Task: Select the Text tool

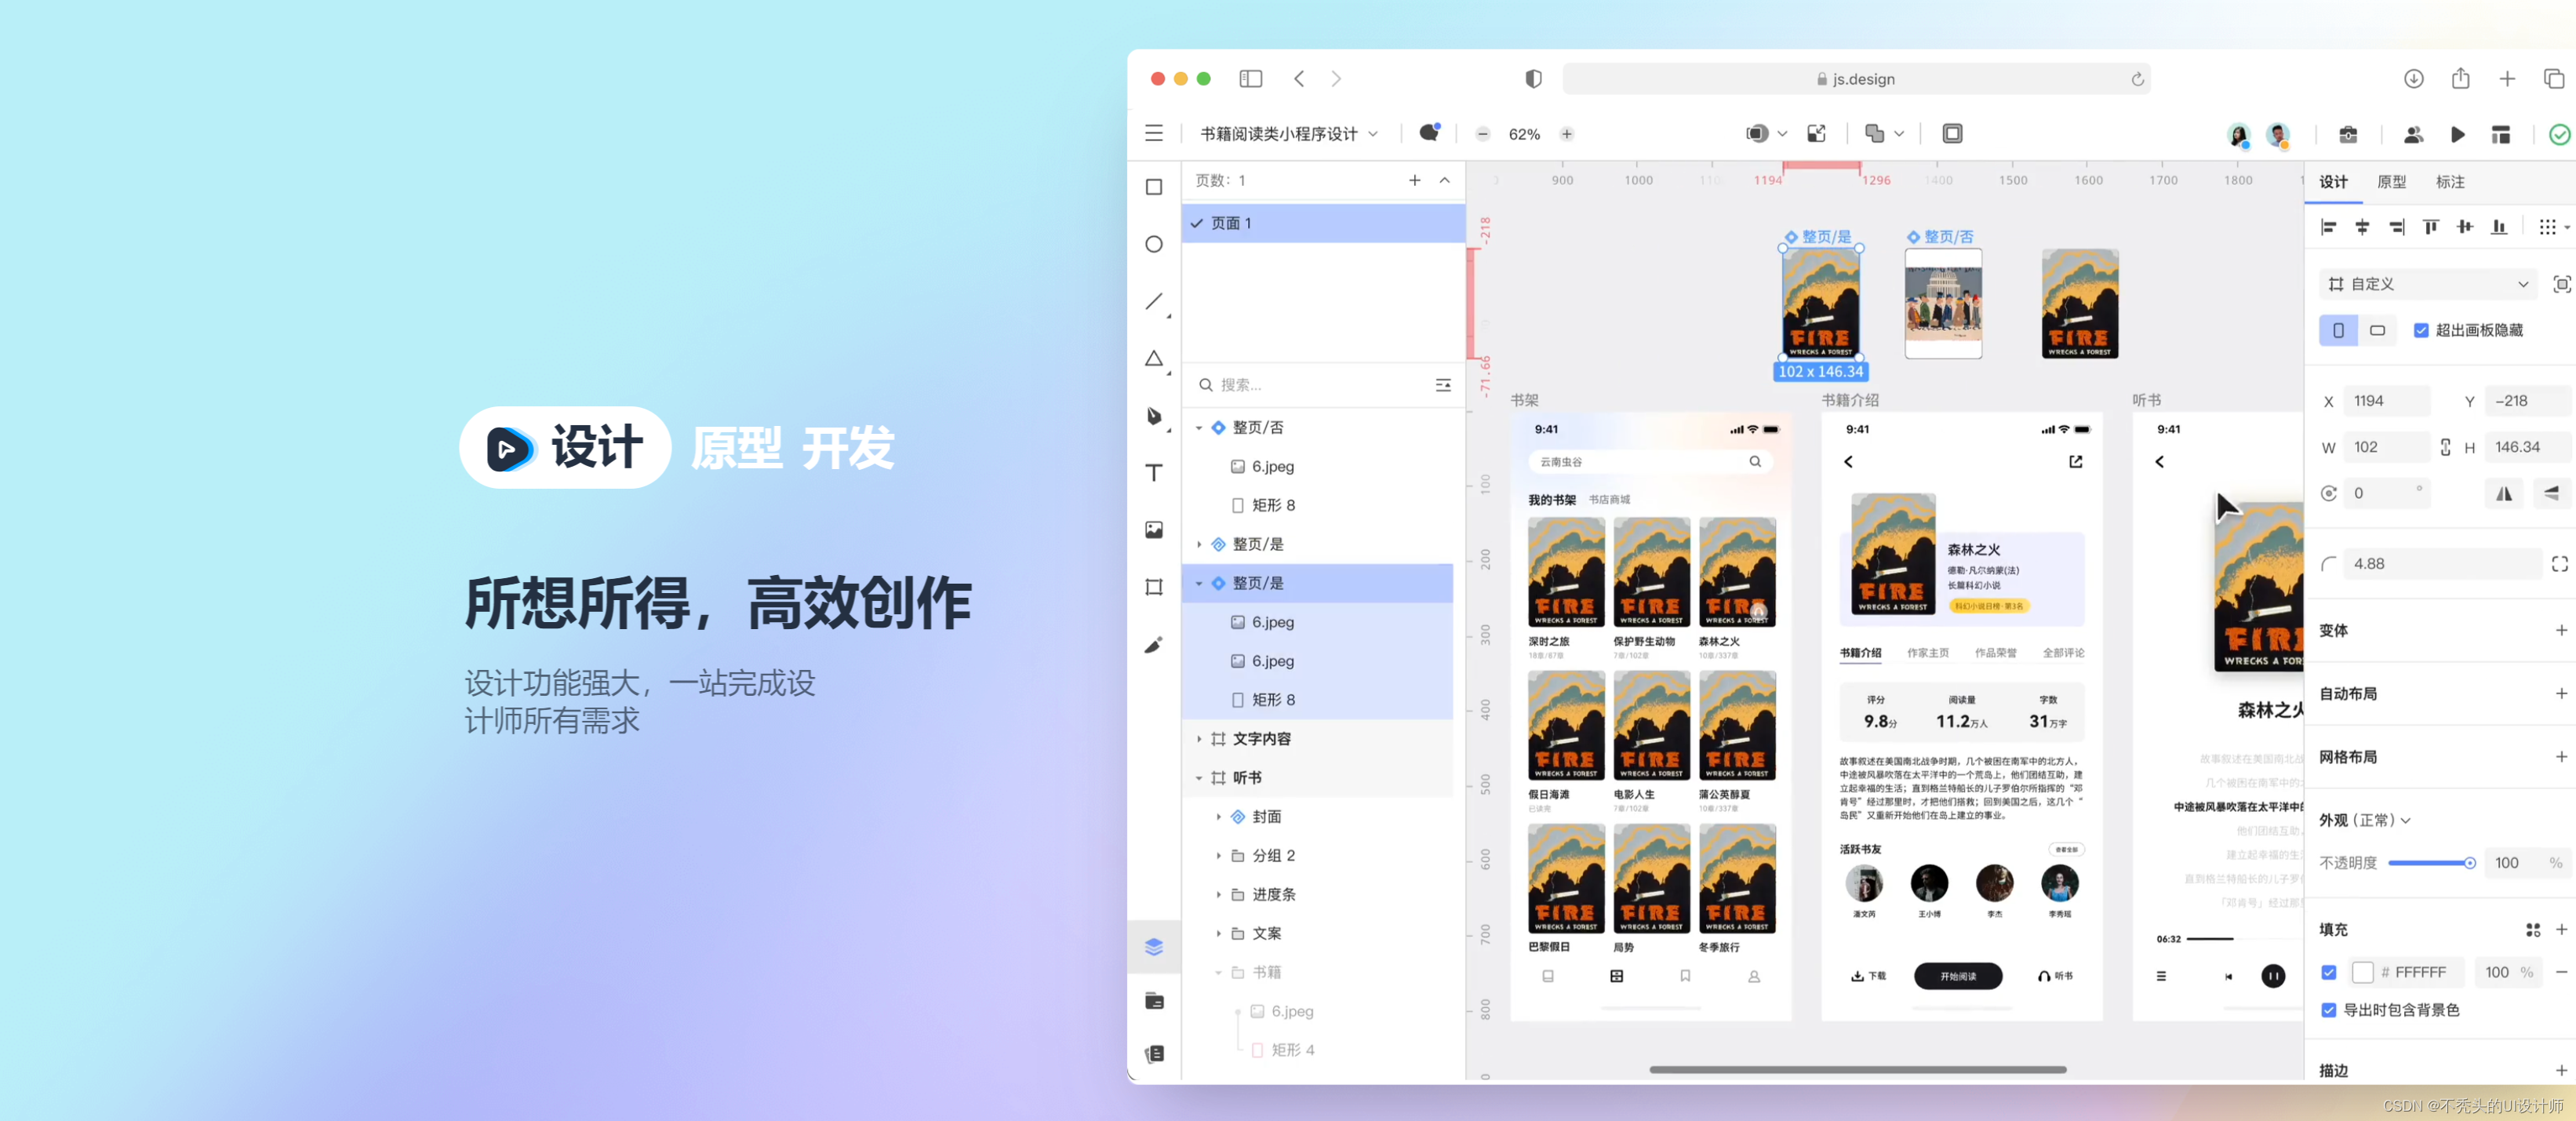Action: click(1154, 472)
